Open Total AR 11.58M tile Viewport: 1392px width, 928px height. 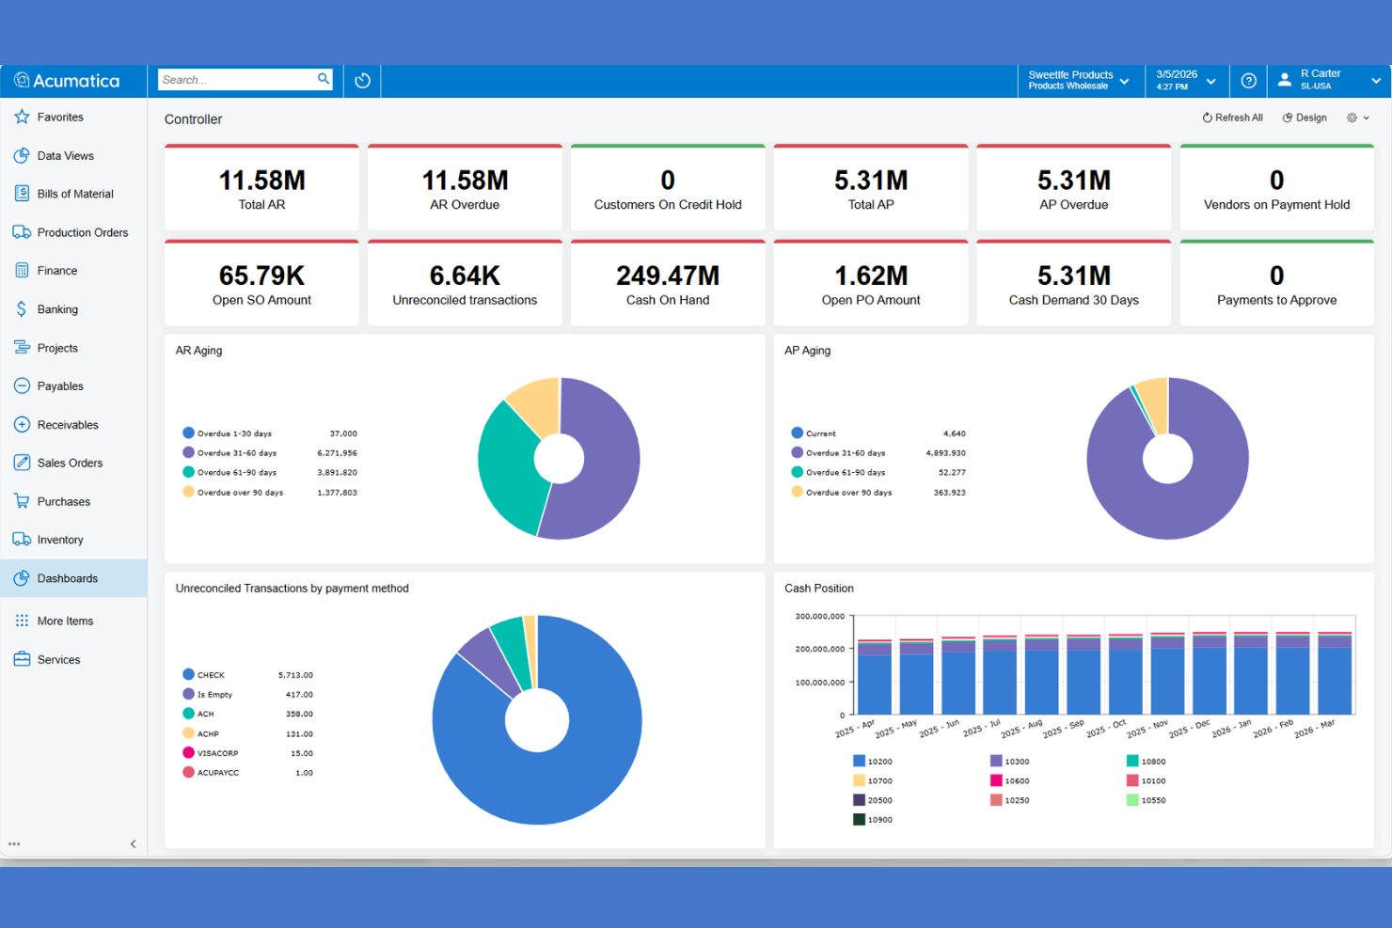(x=261, y=187)
